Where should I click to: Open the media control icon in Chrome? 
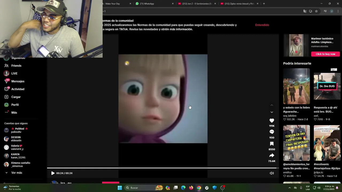(325, 11)
